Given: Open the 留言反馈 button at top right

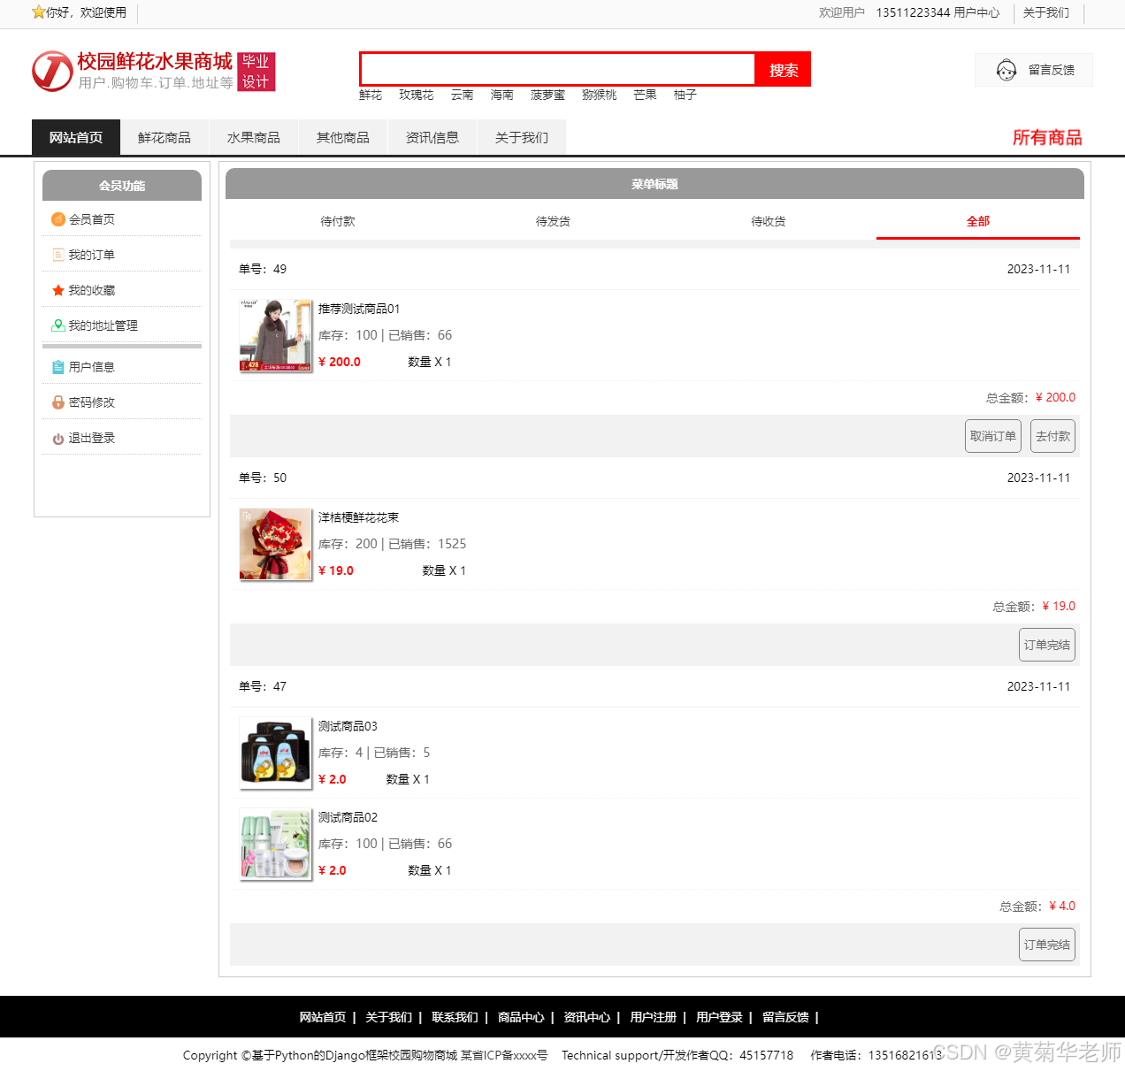Looking at the screenshot, I should tap(1034, 70).
